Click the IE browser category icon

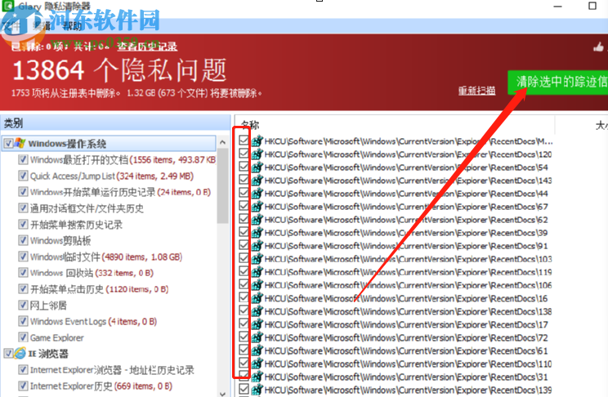point(20,353)
